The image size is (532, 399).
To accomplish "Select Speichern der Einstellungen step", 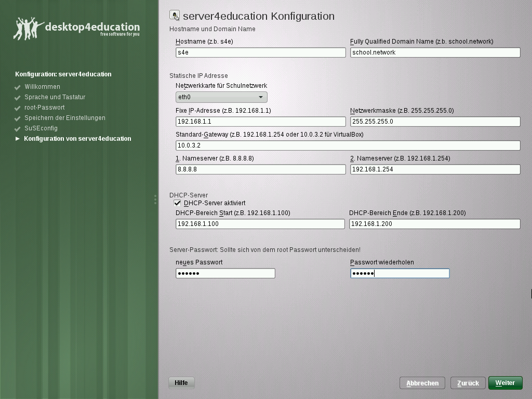I will [65, 118].
